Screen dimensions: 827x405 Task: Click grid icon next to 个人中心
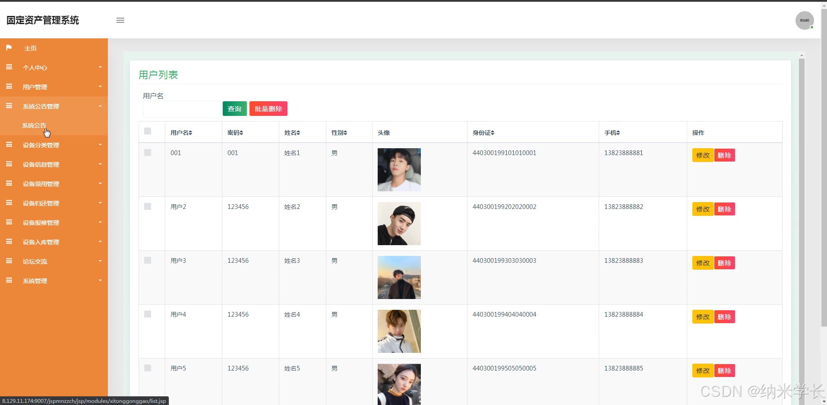point(9,67)
